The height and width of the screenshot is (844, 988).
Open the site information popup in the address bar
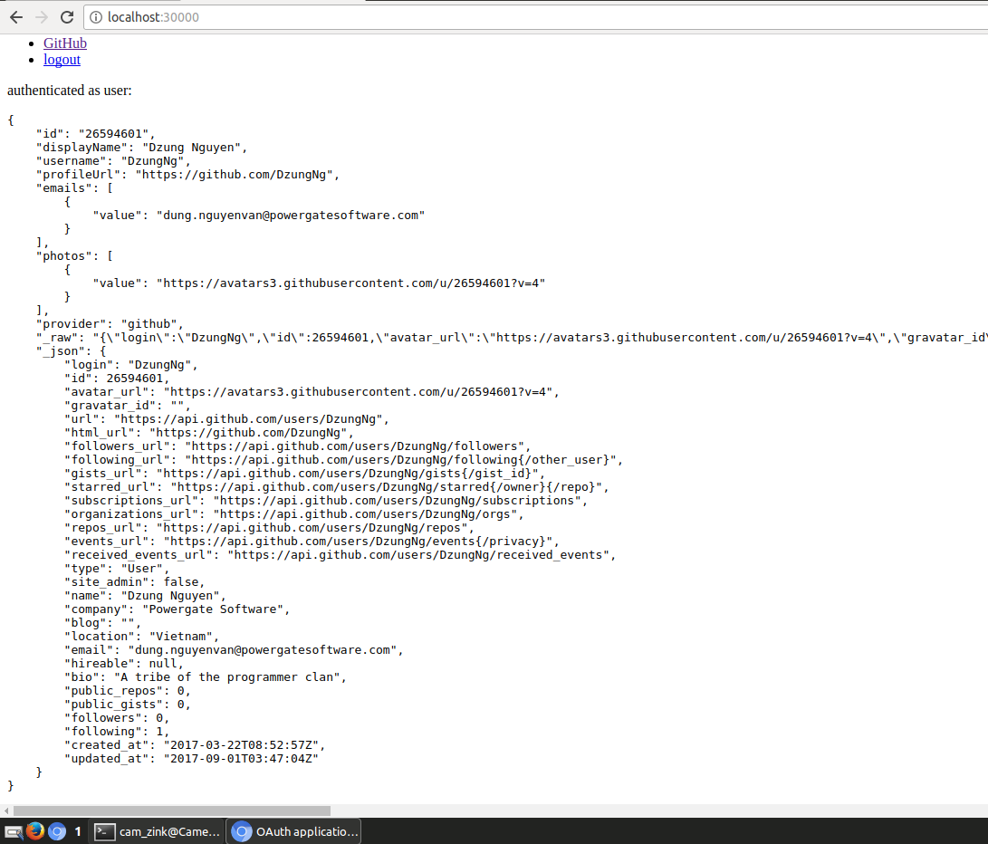coord(96,16)
